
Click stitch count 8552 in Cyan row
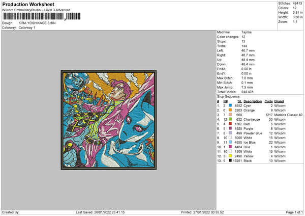238,105
